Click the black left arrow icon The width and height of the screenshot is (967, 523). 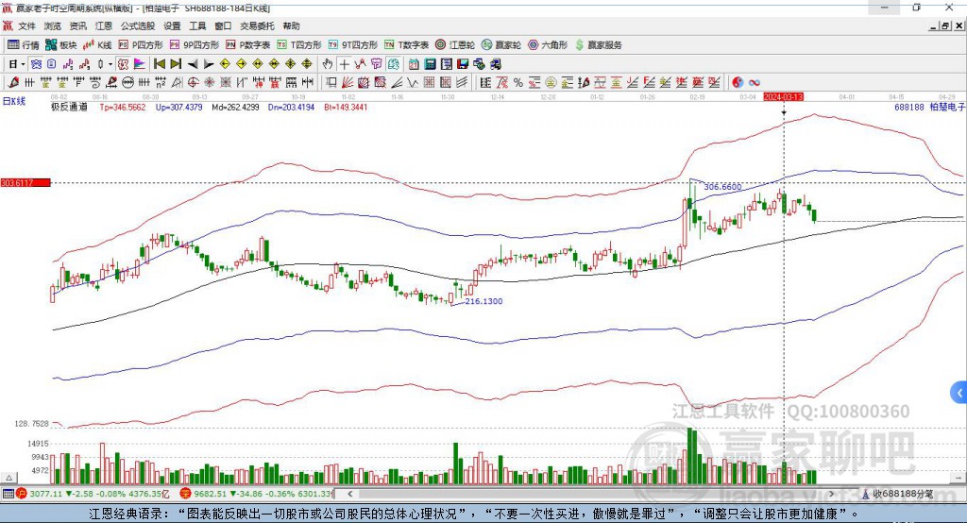(x=193, y=64)
